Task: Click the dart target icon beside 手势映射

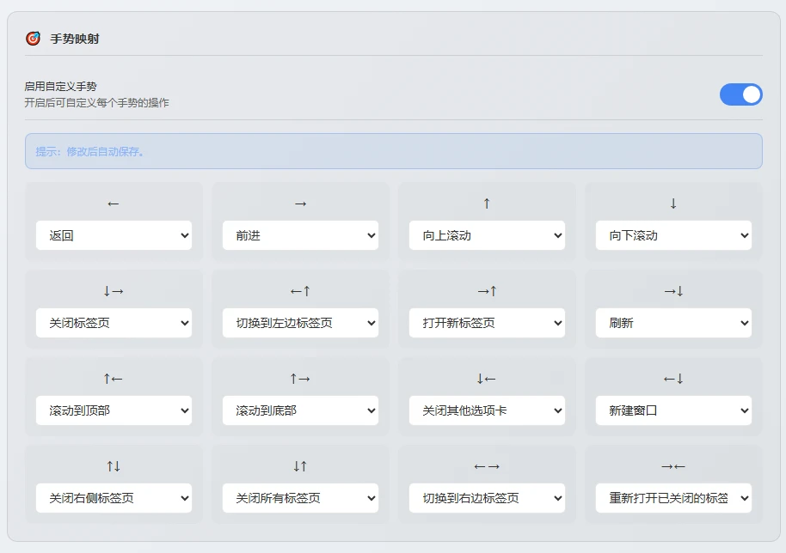Action: (34, 38)
